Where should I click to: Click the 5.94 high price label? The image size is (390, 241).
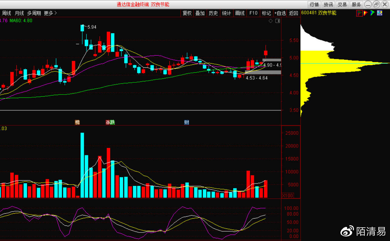tap(92, 27)
